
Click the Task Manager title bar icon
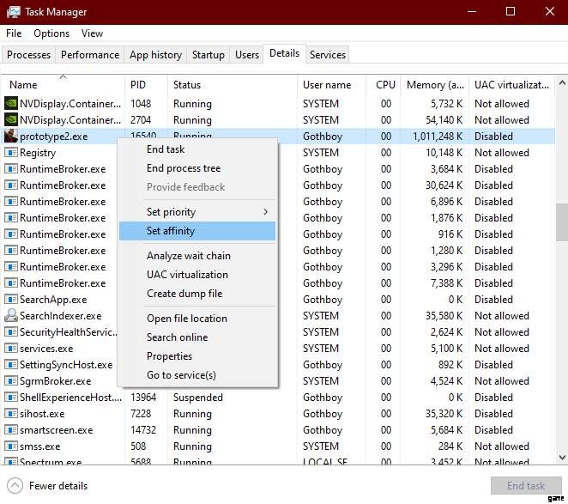click(x=14, y=12)
